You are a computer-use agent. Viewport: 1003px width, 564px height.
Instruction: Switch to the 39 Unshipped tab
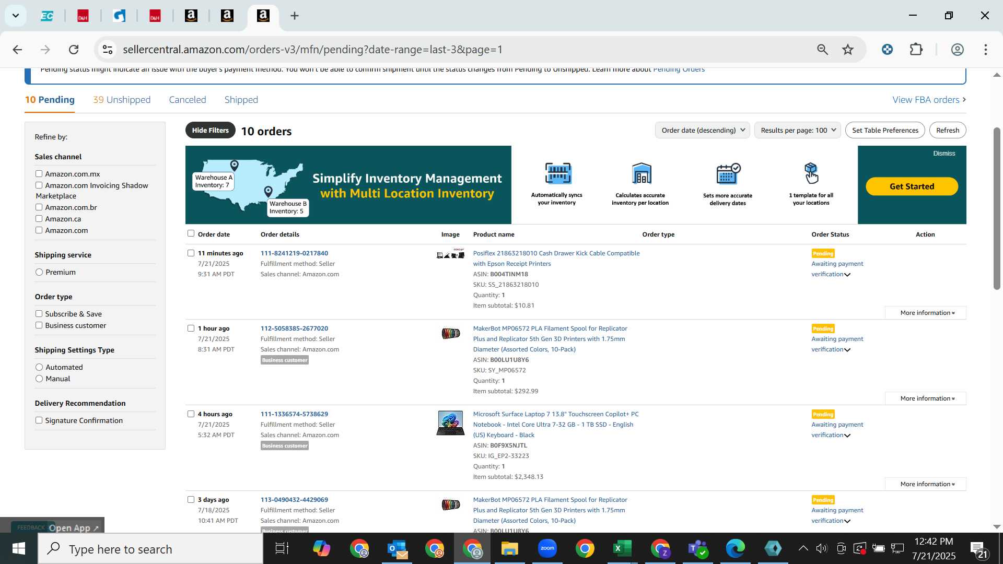pyautogui.click(x=122, y=100)
